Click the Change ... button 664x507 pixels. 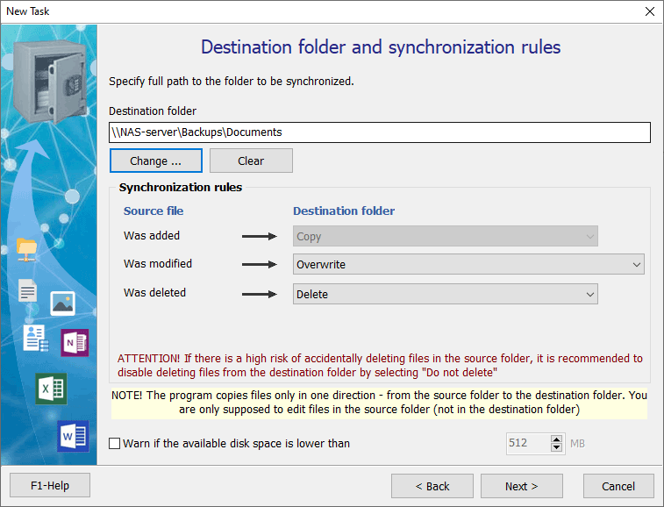156,161
